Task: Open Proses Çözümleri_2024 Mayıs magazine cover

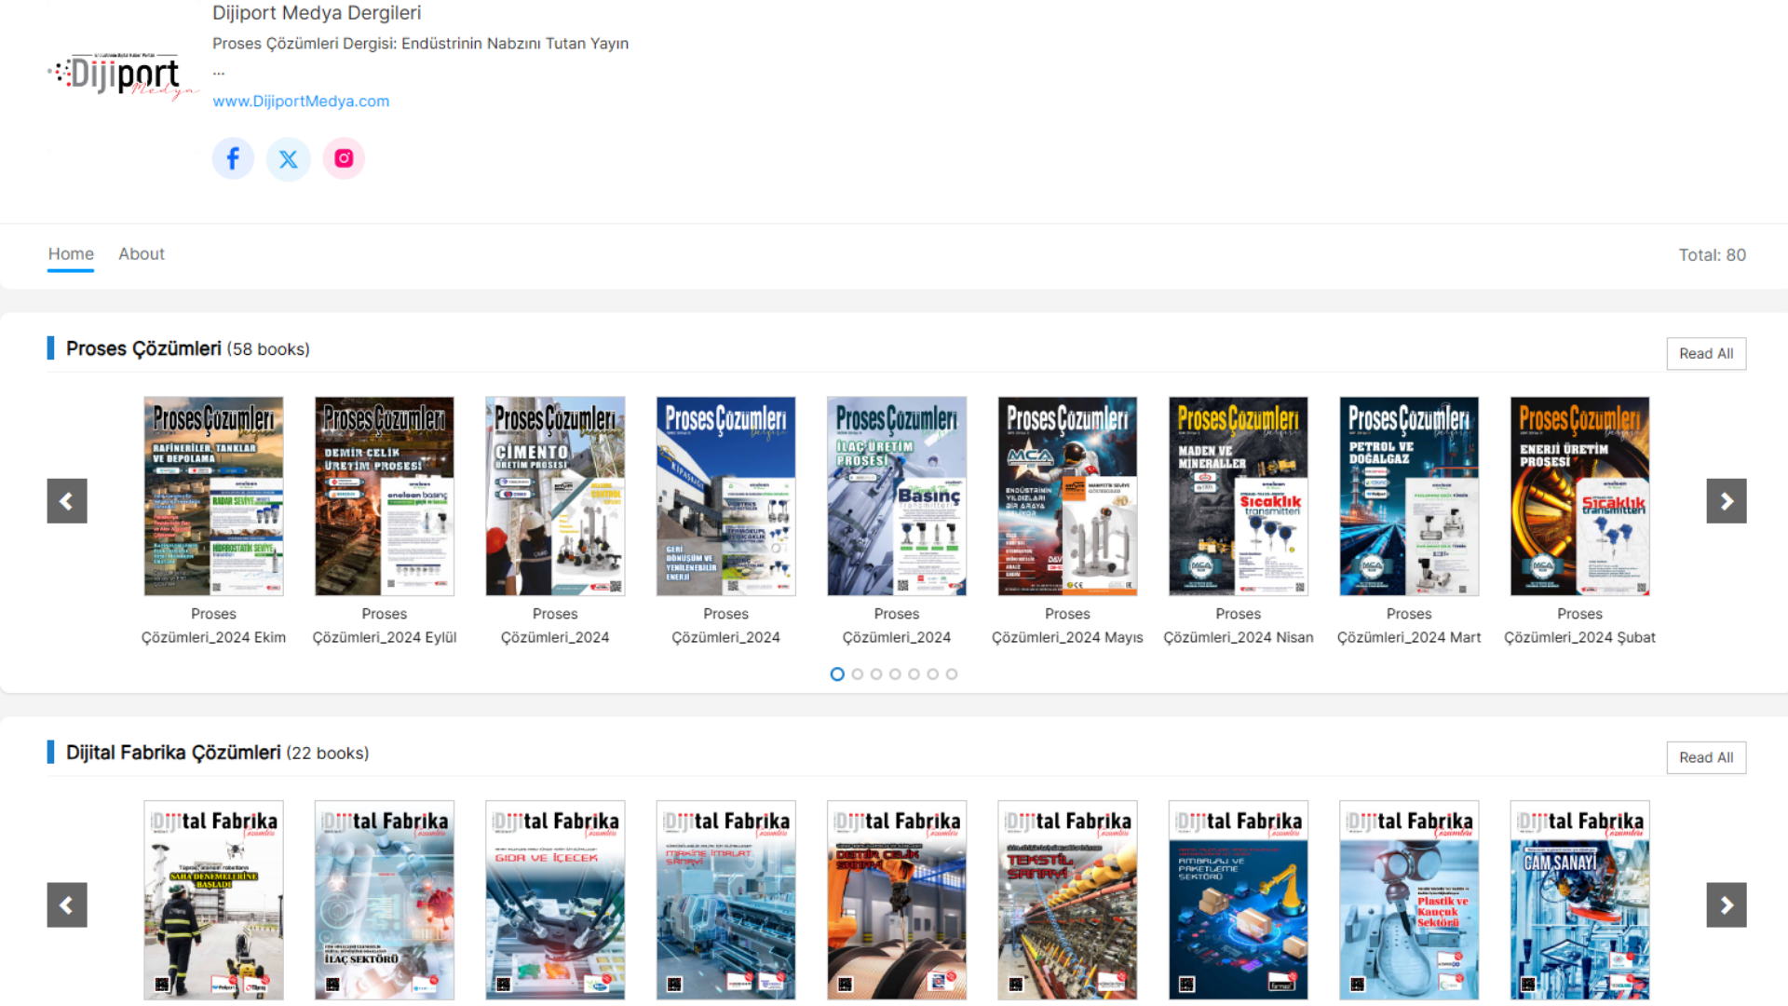Action: click(x=1067, y=496)
